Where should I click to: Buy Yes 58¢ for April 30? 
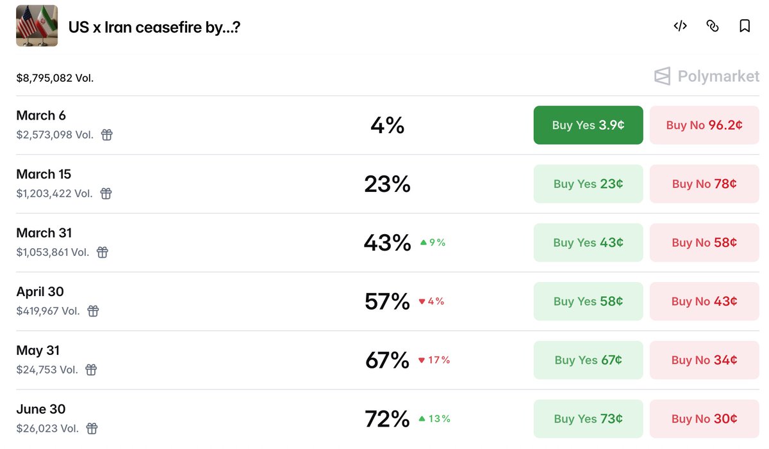[588, 301]
